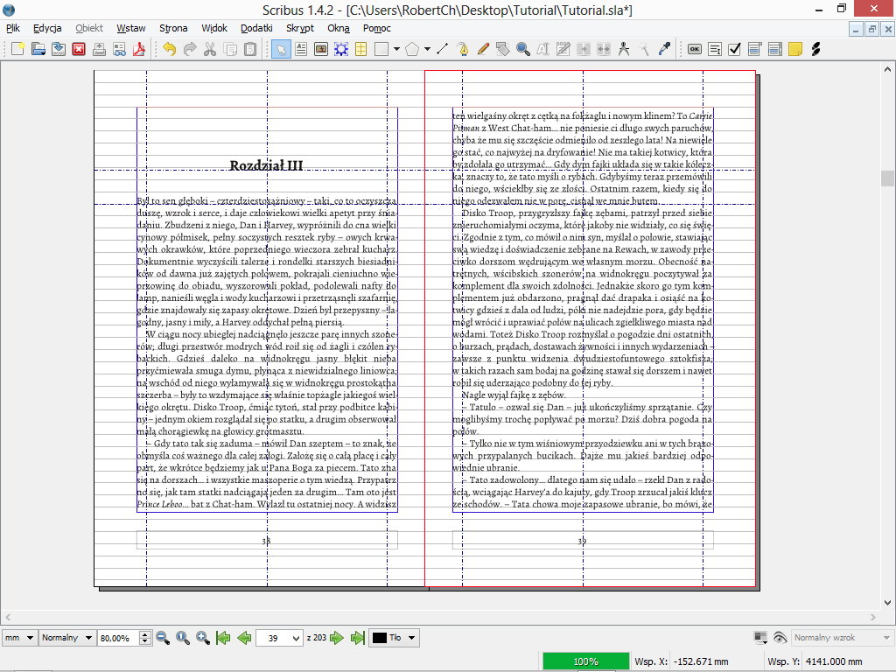Select the Text Frame tool

tap(301, 49)
